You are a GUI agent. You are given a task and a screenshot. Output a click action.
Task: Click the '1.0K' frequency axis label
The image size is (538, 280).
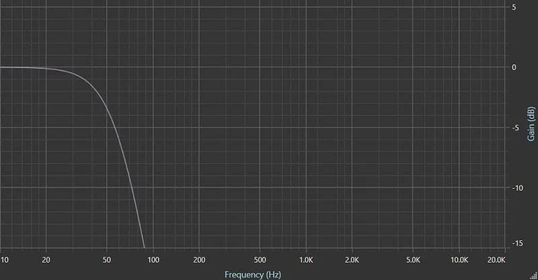(x=306, y=260)
